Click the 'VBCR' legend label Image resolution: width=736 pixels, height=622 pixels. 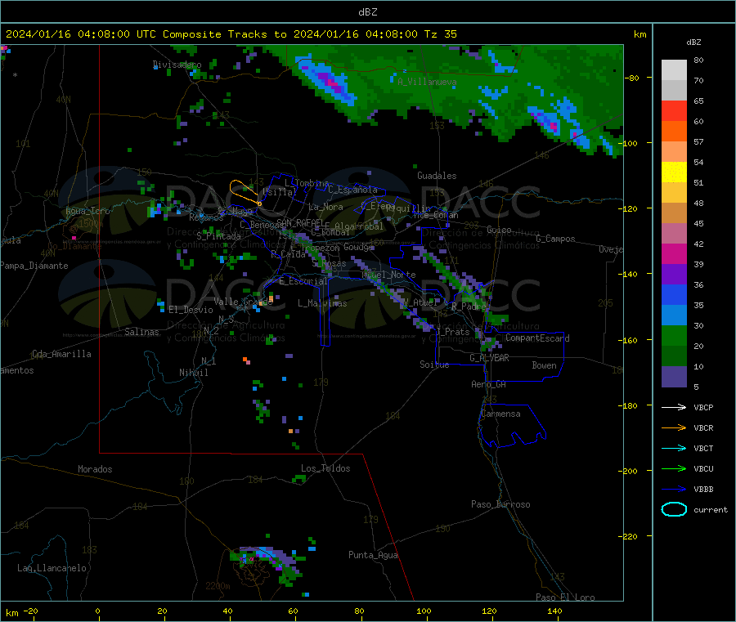click(703, 427)
